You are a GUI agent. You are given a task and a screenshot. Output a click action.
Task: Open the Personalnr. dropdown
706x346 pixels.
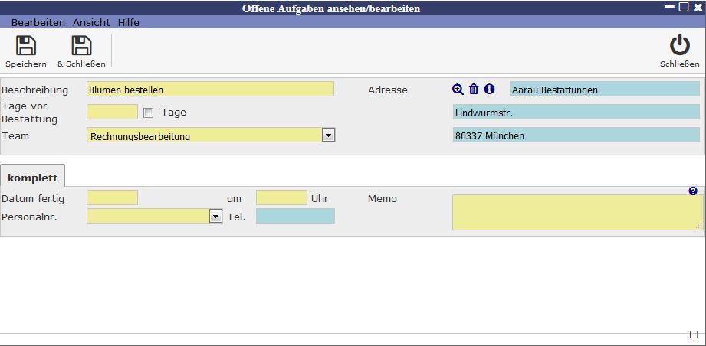point(215,217)
